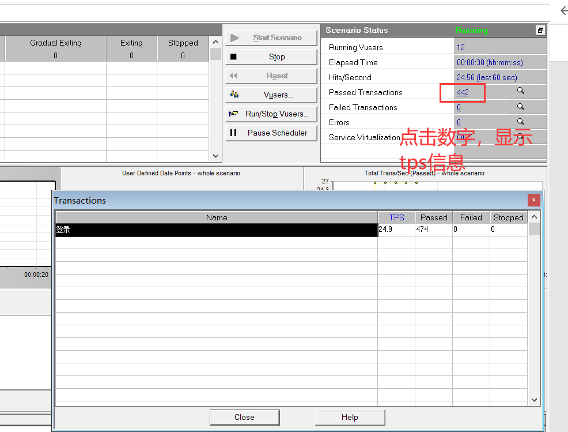Select the 登录 transaction row
The width and height of the screenshot is (568, 432).
pyautogui.click(x=217, y=230)
